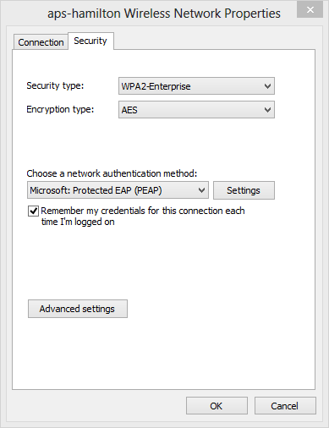Close the properties window with X
The image size is (329, 428).
point(310,10)
